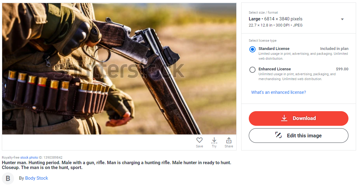This screenshot has width=357, height=187.
Task: Click Edit this image button
Action: pos(299,136)
